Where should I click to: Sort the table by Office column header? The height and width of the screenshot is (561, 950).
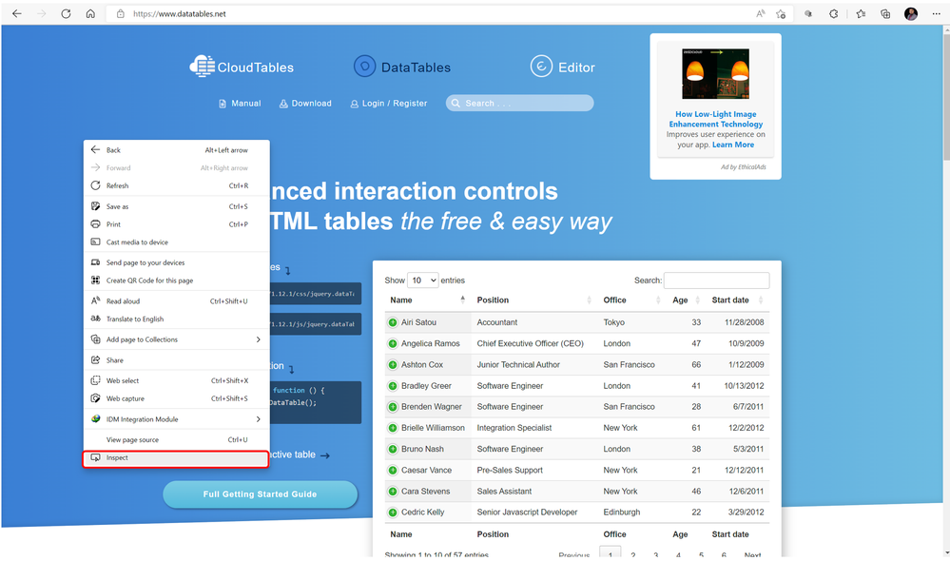(x=630, y=300)
